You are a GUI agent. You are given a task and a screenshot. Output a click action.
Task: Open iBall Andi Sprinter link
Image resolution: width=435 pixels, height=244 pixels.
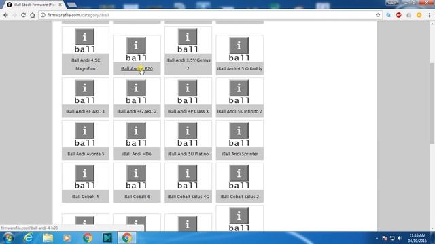point(240,154)
